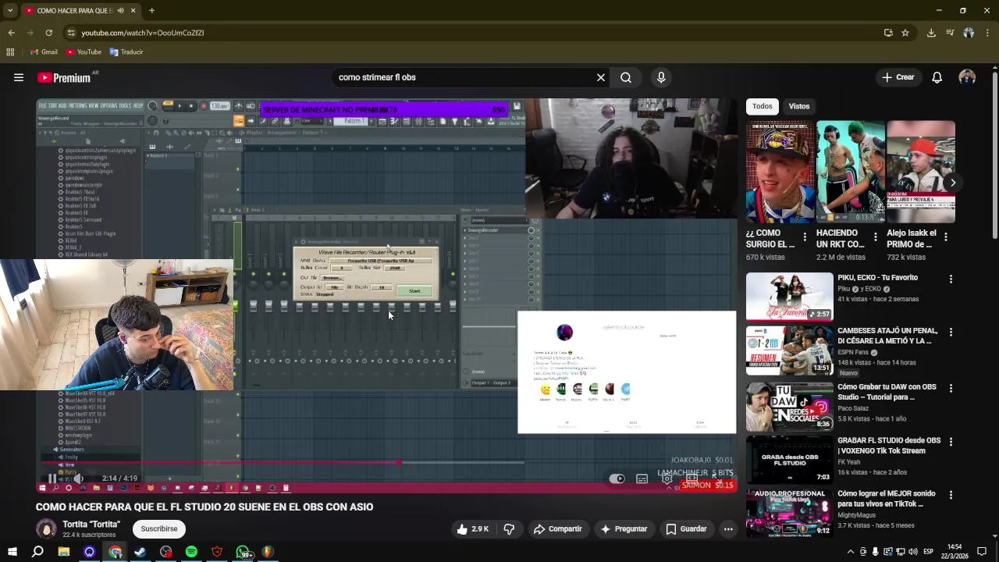Click the browser address bar URL
Image resolution: width=999 pixels, height=562 pixels.
142,33
